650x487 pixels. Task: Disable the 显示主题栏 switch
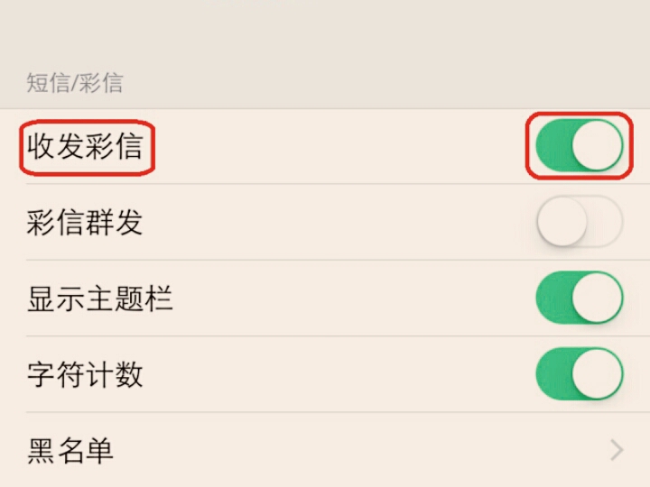579,298
